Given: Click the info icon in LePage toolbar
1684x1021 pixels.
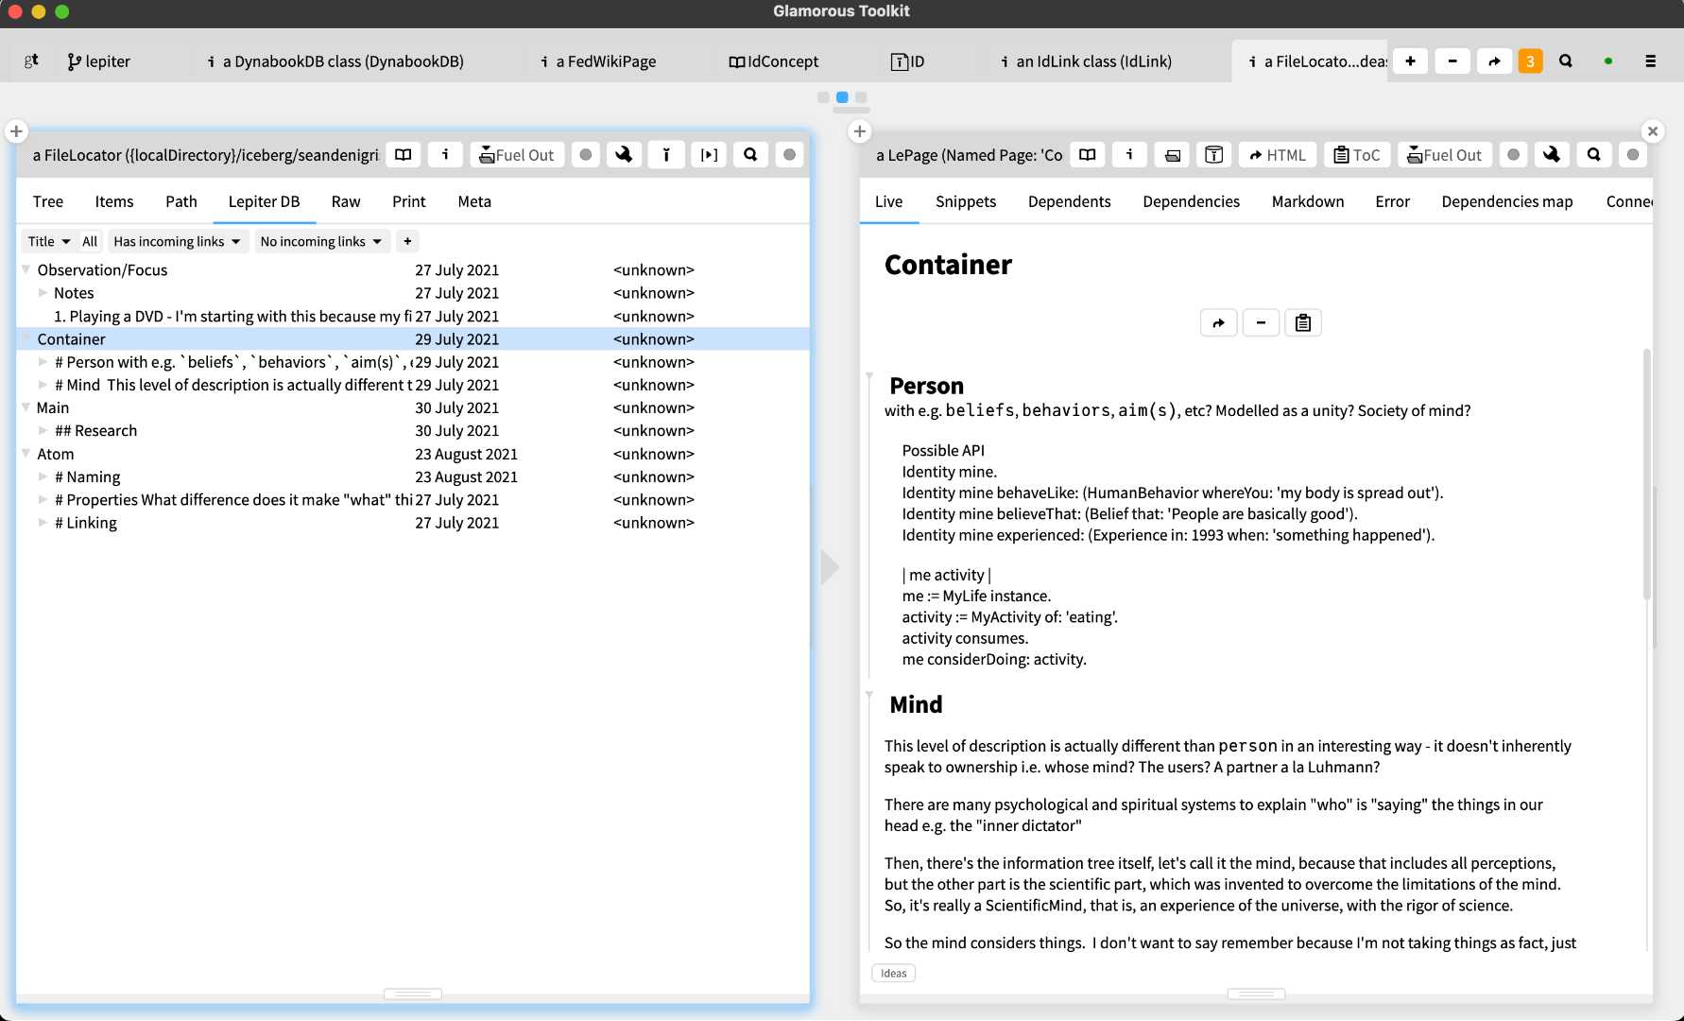Looking at the screenshot, I should point(1129,155).
